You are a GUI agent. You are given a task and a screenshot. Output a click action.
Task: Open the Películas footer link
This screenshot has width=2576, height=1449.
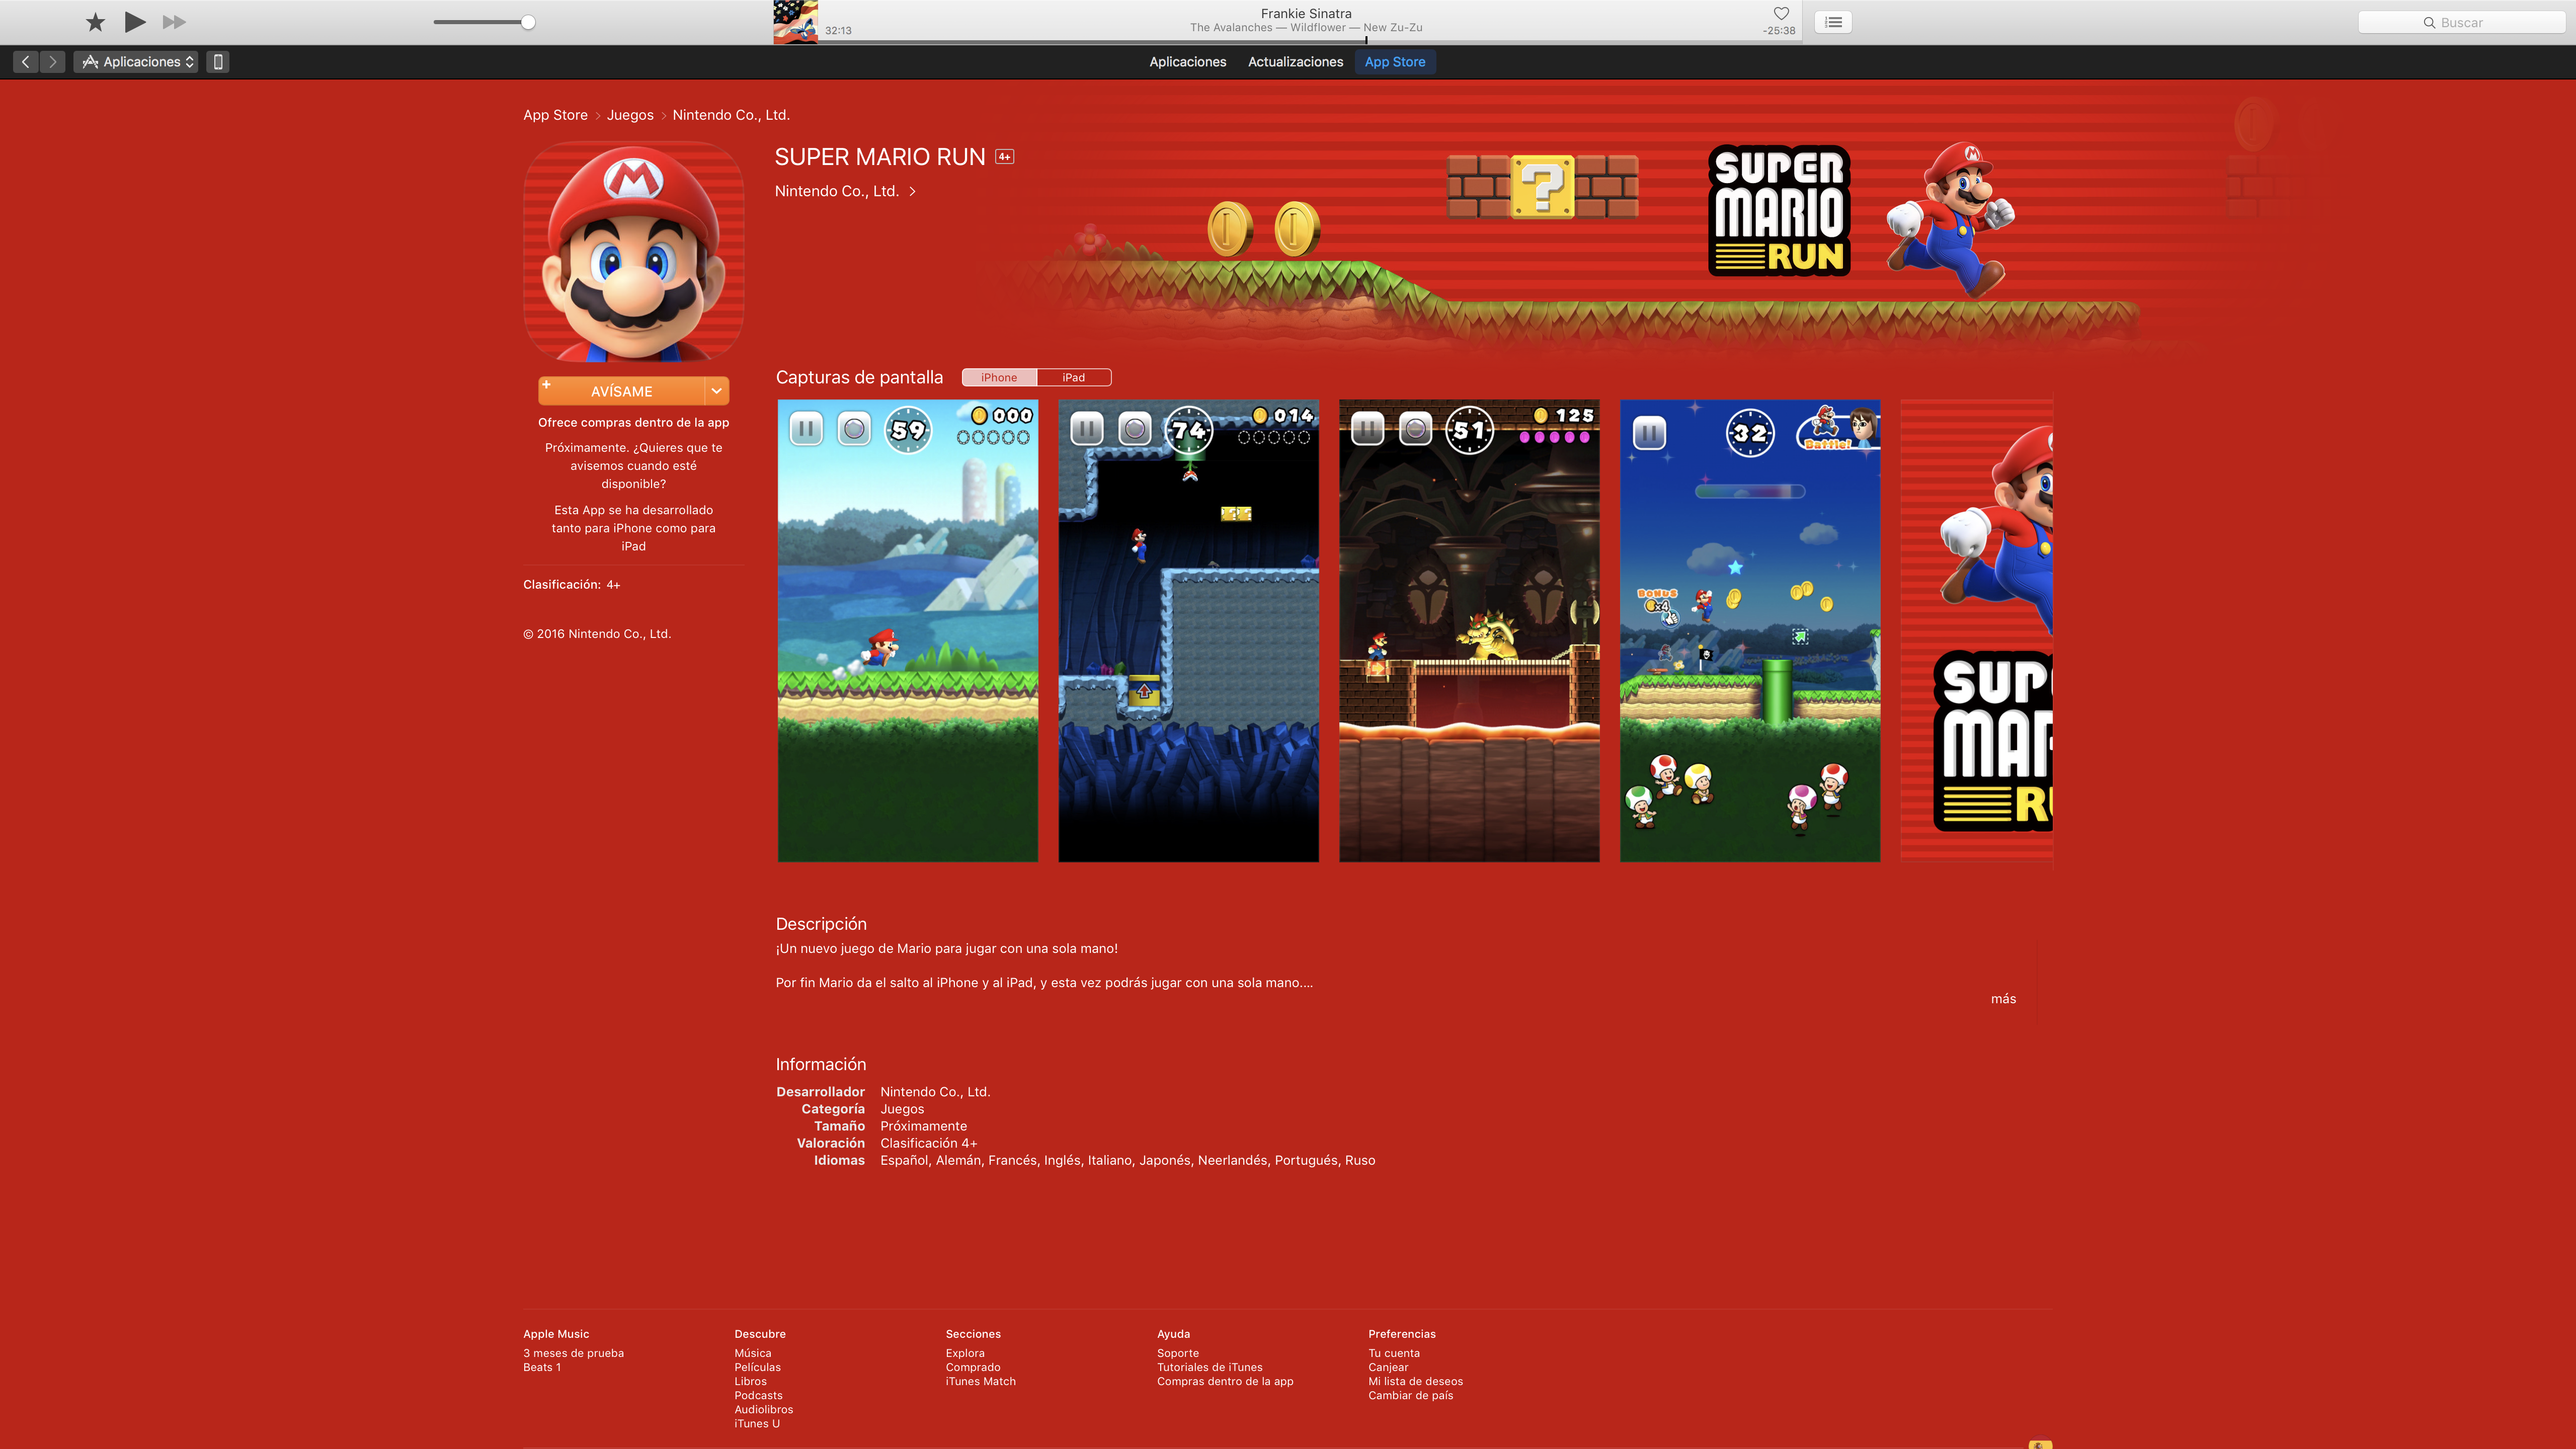(757, 1367)
